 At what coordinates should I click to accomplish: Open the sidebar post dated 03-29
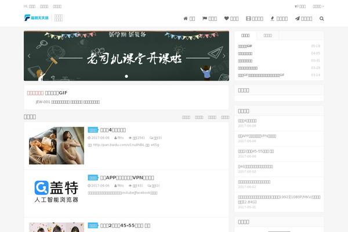coord(248,68)
